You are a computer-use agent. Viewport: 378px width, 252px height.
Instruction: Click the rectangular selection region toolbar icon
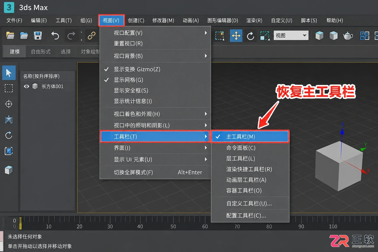point(219,36)
